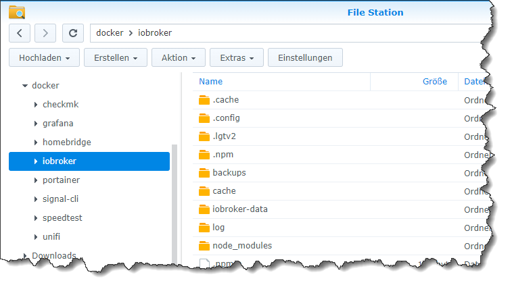Expand the portainer tree node
512x287 pixels.
point(36,180)
